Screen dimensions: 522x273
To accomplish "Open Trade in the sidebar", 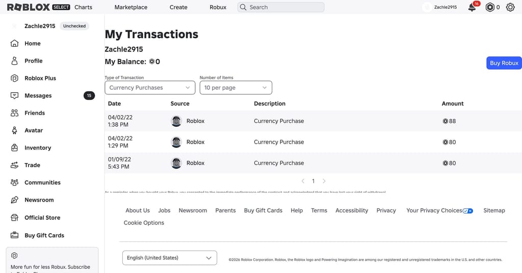I will pos(32,165).
